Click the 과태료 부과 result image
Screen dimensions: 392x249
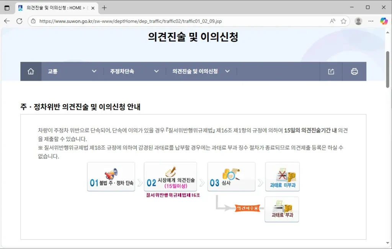(x=282, y=209)
